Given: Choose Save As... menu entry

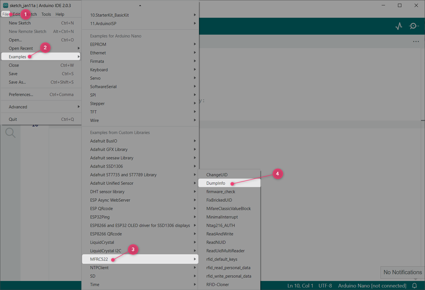Looking at the screenshot, I should coord(41,82).
